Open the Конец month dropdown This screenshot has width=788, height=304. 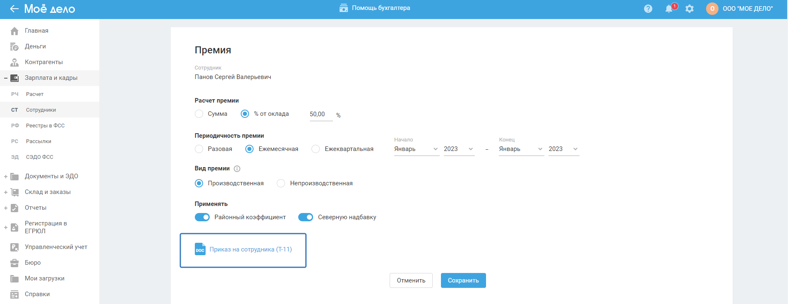[521, 149]
